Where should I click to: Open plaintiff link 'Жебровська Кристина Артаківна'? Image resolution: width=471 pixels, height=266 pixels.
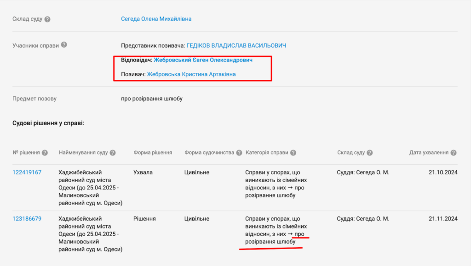[191, 74]
